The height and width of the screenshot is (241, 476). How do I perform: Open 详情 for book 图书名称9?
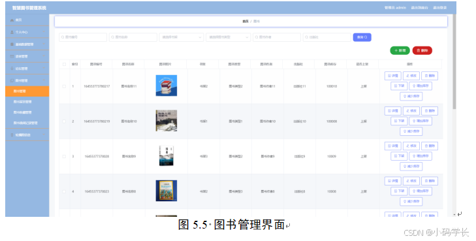[393, 146]
